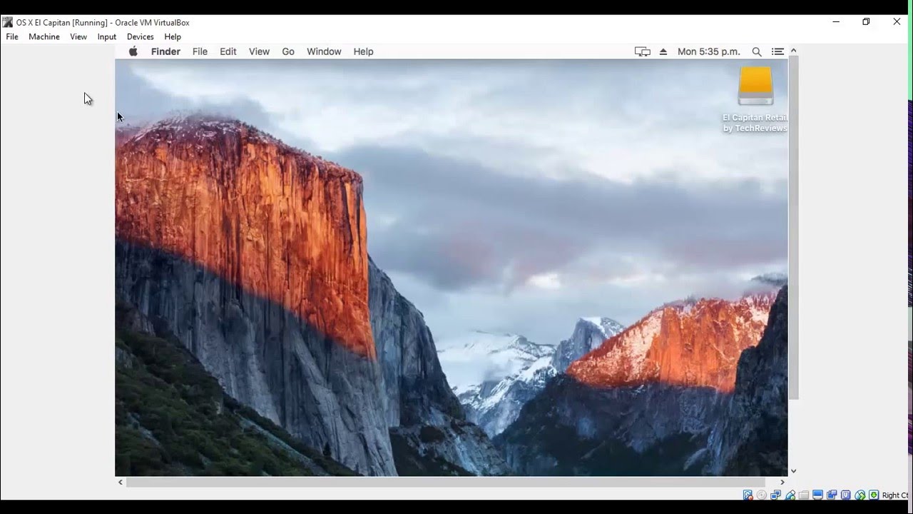Click the network adapters status icon

[775, 495]
